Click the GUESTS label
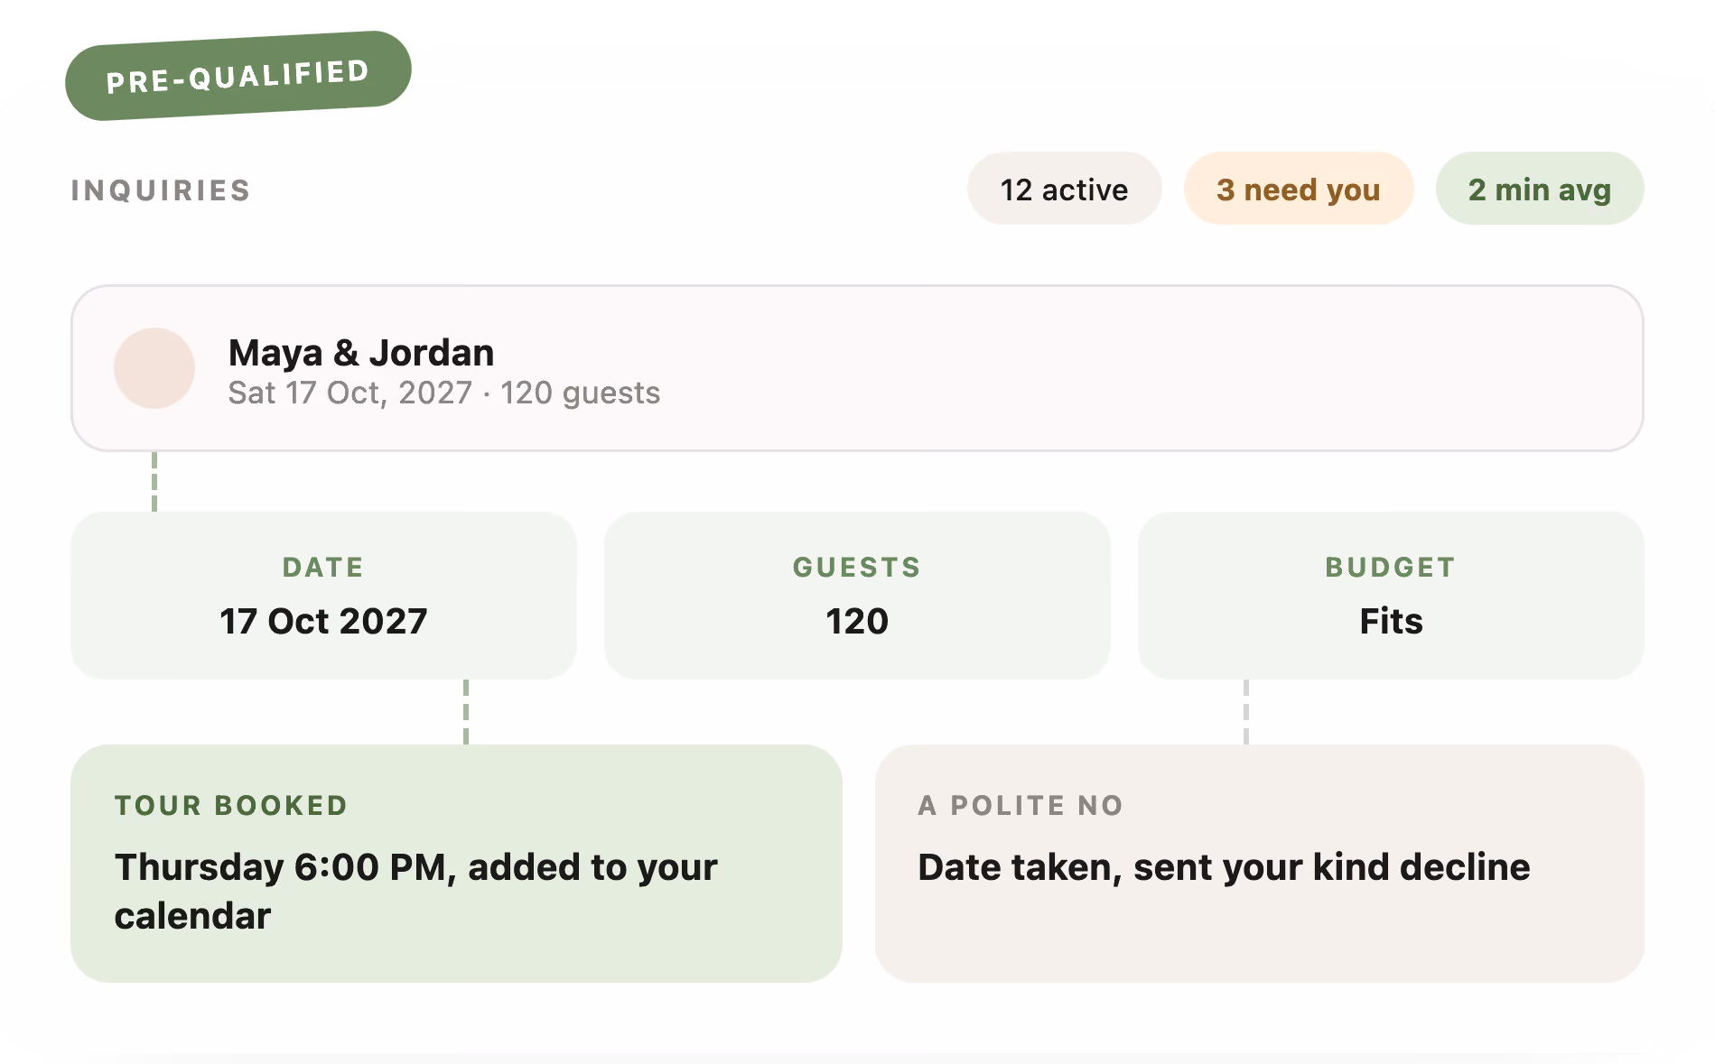 [857, 567]
